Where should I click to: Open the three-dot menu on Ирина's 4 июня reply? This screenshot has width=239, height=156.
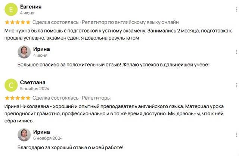pyautogui.click(x=237, y=52)
